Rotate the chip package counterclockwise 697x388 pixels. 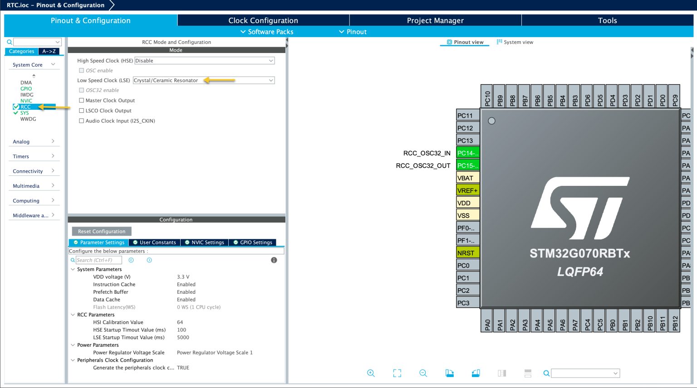click(476, 373)
